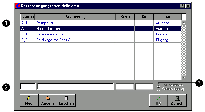The height and width of the screenshot is (112, 205).
Task: Open the help question mark button
Action: tap(182, 6)
